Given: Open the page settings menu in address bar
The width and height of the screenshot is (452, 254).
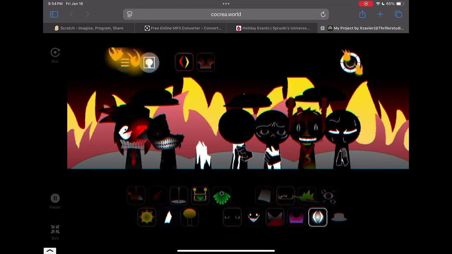Looking at the screenshot, I should [130, 14].
